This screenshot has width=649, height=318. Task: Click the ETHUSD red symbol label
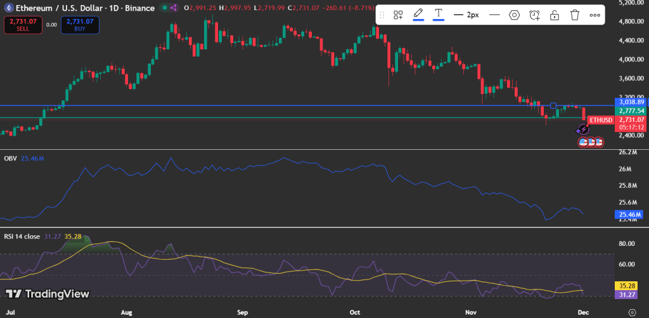(601, 119)
